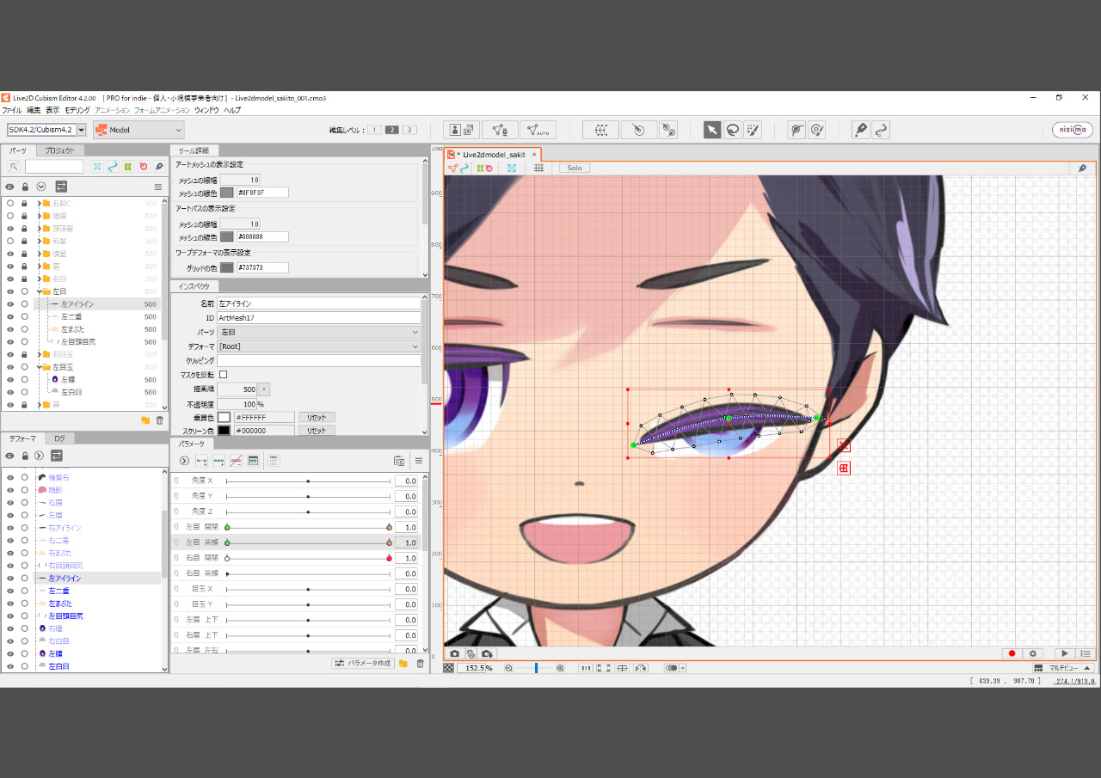
Task: Toggle the Solo button
Action: [575, 168]
